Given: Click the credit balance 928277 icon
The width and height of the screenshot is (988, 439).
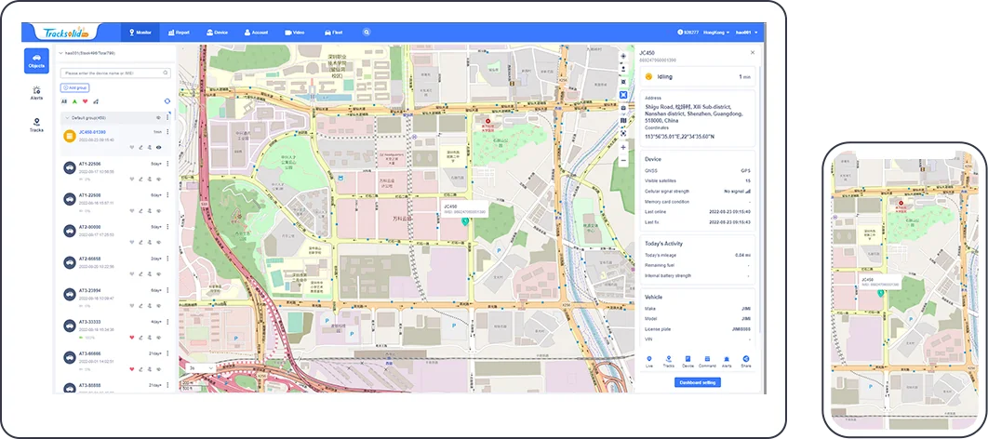Looking at the screenshot, I should point(680,33).
